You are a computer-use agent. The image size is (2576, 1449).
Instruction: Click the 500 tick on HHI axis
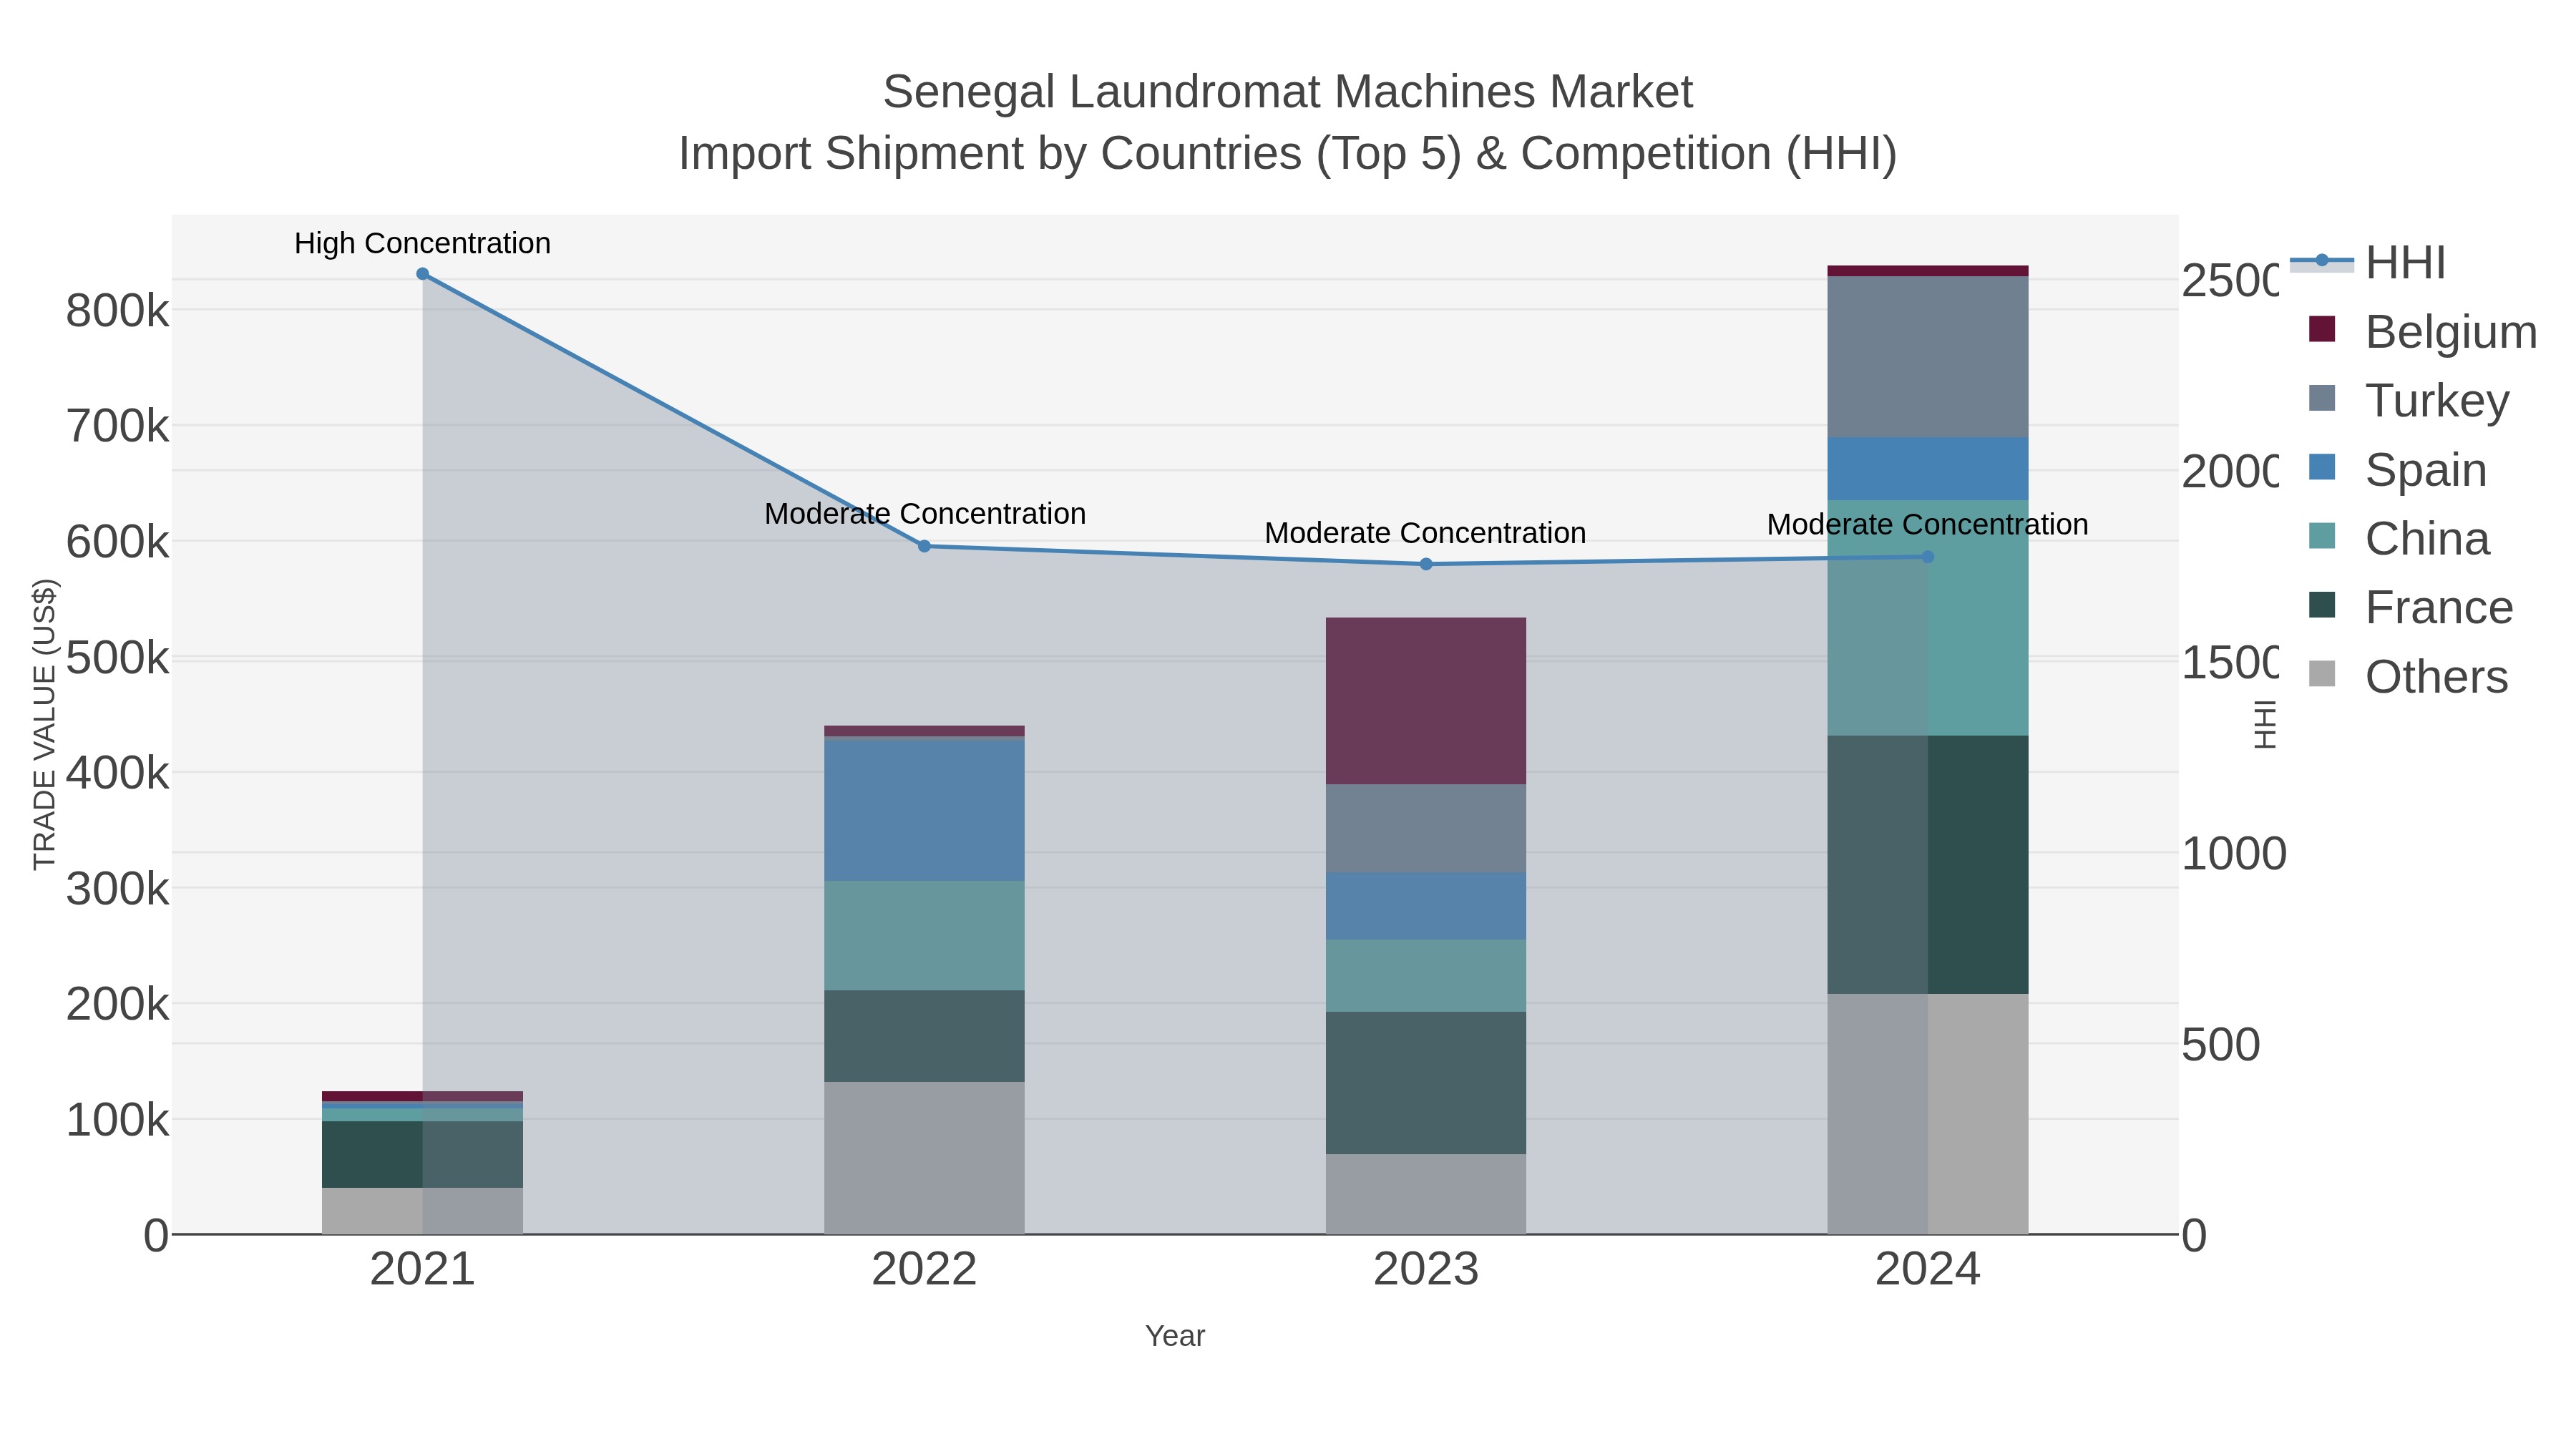(x=2221, y=1045)
